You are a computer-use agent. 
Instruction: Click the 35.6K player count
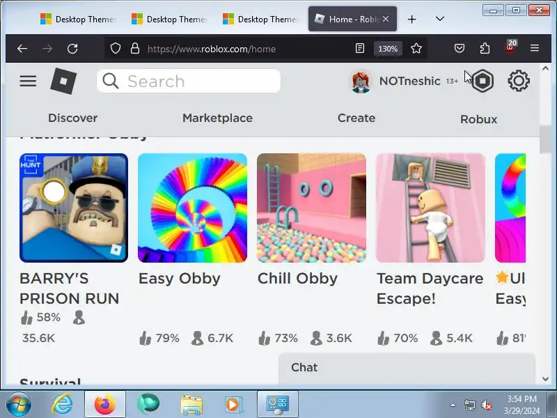click(39, 338)
